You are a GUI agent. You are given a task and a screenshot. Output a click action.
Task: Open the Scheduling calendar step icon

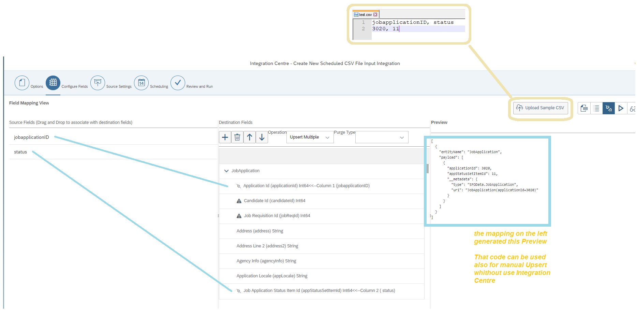click(x=141, y=83)
